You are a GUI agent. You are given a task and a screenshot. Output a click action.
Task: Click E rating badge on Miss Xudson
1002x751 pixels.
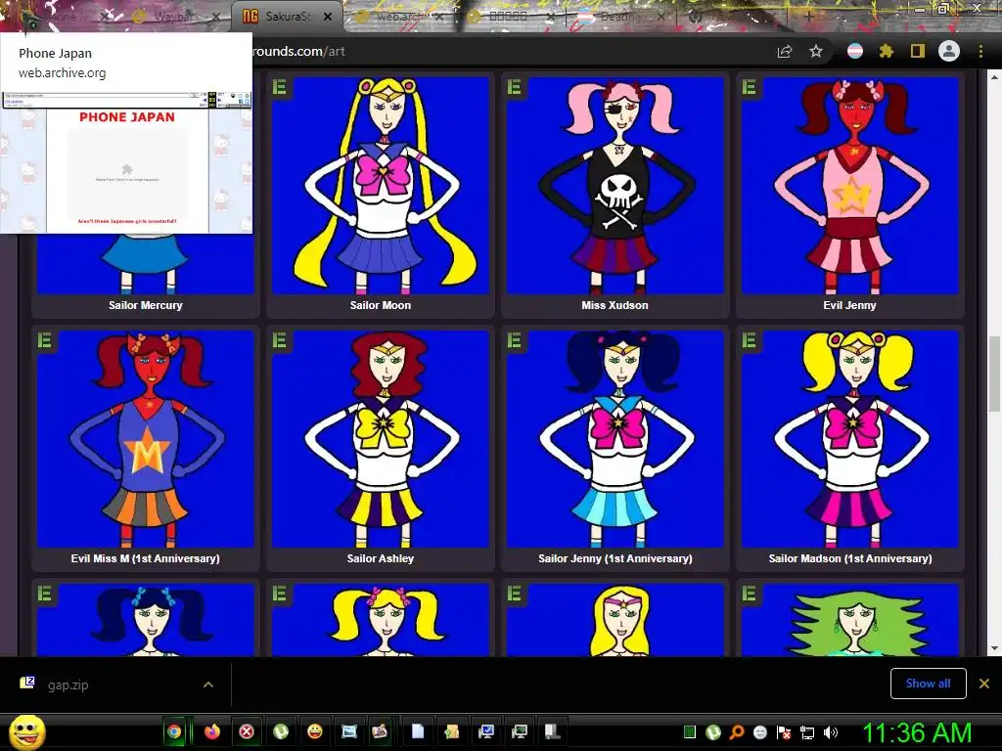515,87
